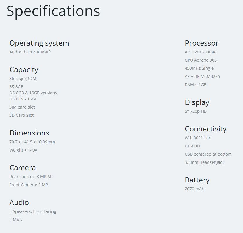Click the Display section heading
Viewport: 243px width, 233px height.
(x=197, y=102)
